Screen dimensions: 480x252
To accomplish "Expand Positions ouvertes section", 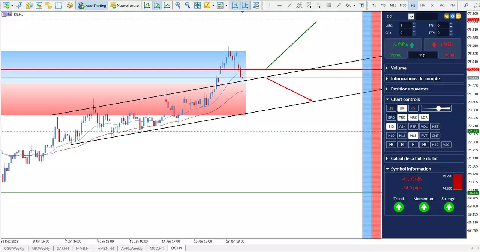I will tap(424, 89).
